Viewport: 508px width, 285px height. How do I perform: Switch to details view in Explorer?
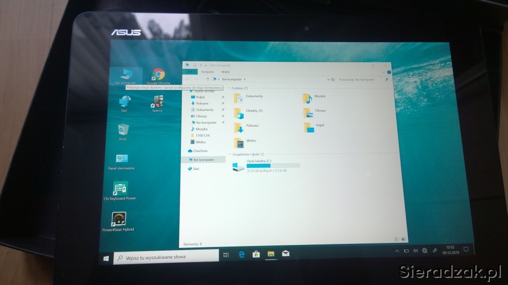(397, 239)
